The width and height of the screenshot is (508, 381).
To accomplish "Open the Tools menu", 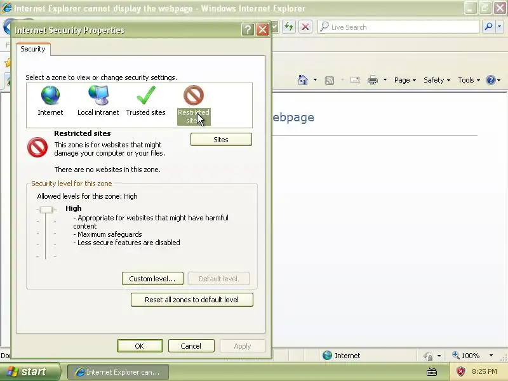I will pos(469,80).
